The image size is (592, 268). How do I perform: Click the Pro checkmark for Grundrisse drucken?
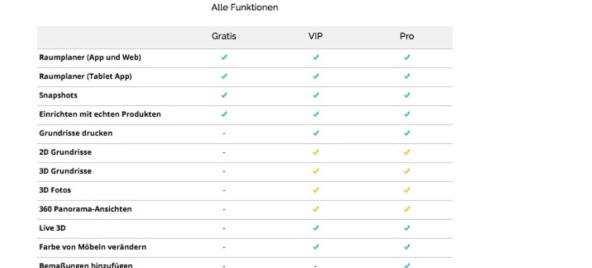406,133
